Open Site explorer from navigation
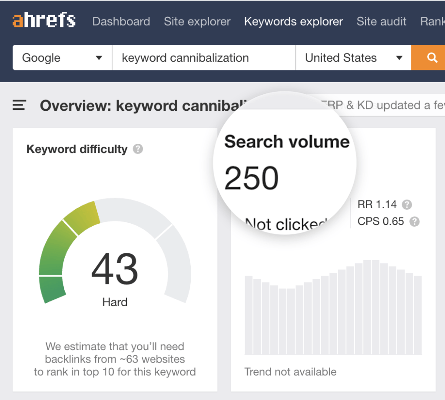Image resolution: width=445 pixels, height=400 pixels. 197,21
